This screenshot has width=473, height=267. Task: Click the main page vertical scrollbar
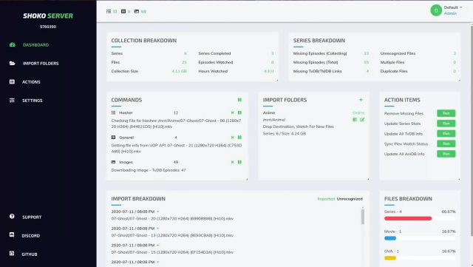pyautogui.click(x=472, y=130)
